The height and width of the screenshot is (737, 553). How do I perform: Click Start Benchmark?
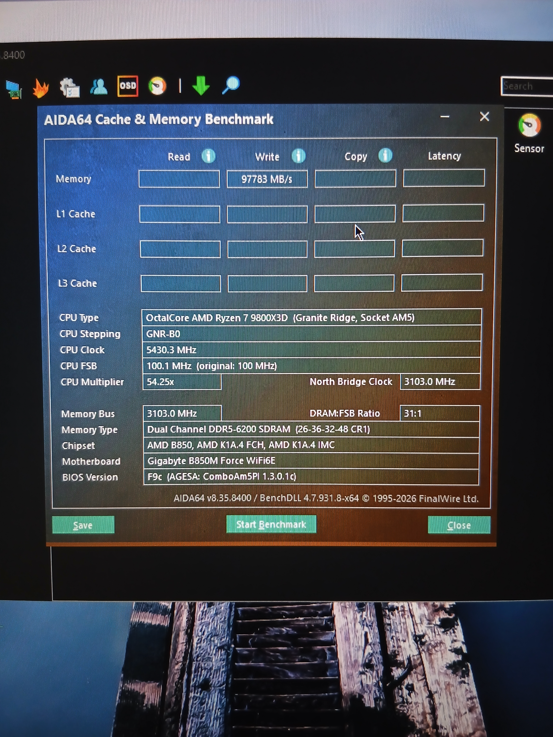[x=271, y=524]
